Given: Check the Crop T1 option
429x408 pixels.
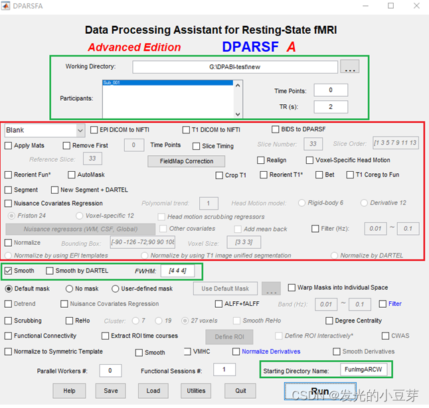Looking at the screenshot, I should pos(219,175).
